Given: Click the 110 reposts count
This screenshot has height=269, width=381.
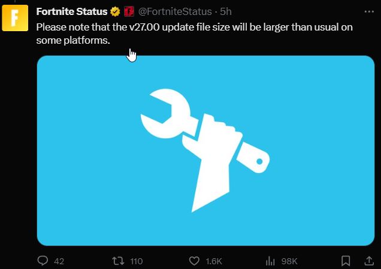Looking at the screenshot, I should click(x=137, y=261).
